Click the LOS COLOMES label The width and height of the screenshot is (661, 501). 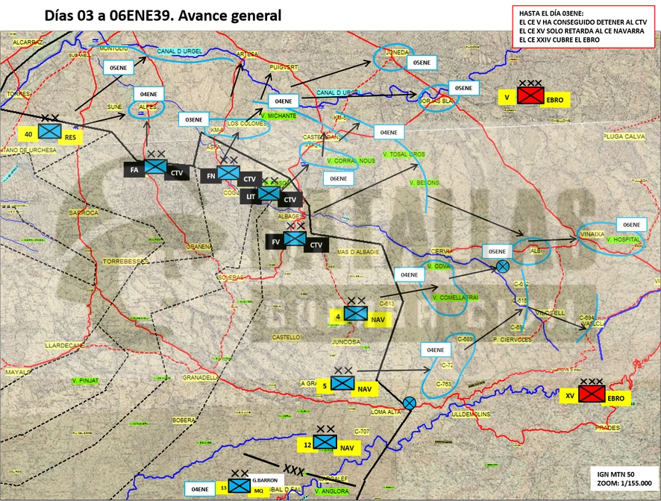click(x=247, y=124)
